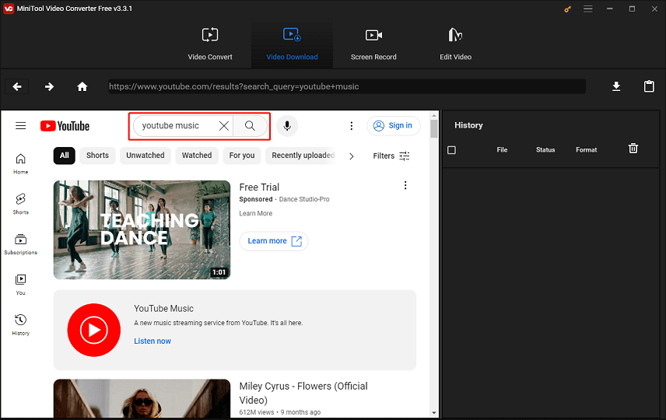Open the Edit Video tab

point(455,44)
